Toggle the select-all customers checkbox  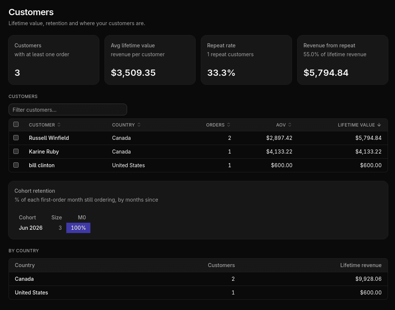click(x=16, y=124)
